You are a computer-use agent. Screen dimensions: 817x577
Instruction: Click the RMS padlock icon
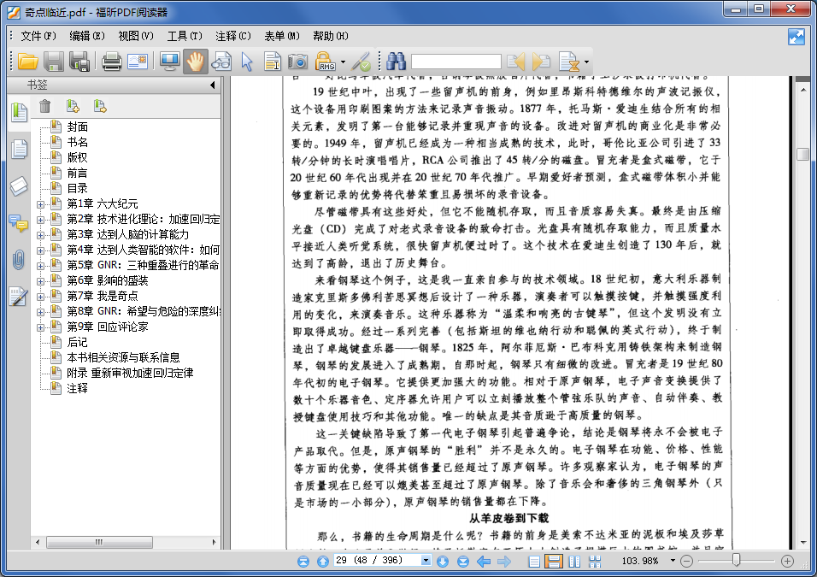(x=325, y=62)
